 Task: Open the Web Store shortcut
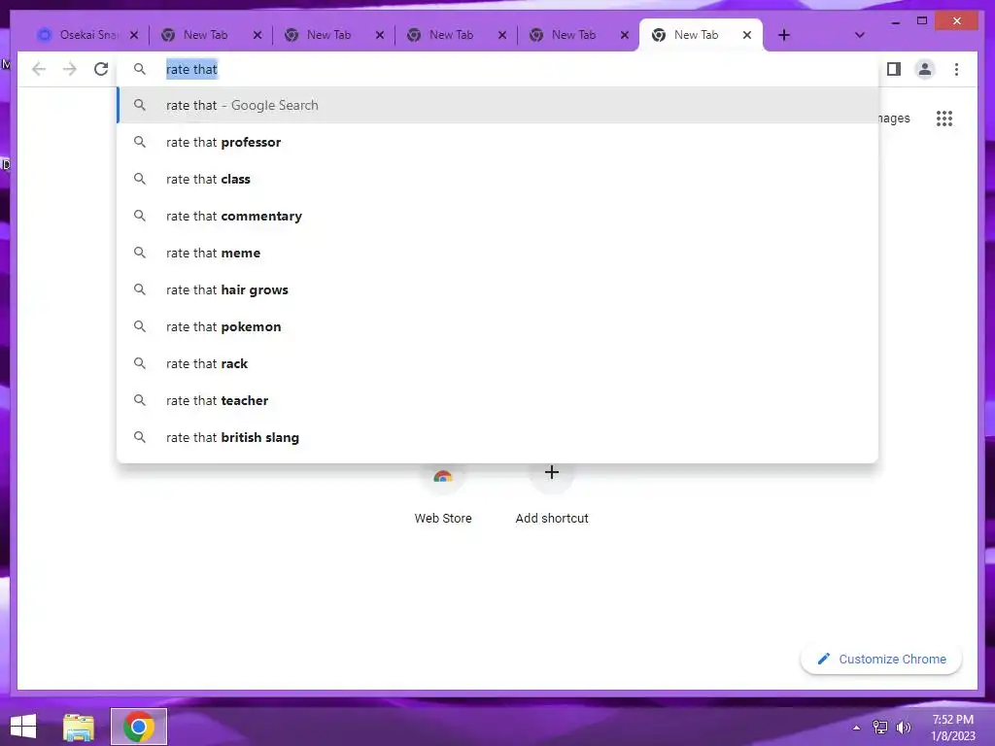pos(443,494)
